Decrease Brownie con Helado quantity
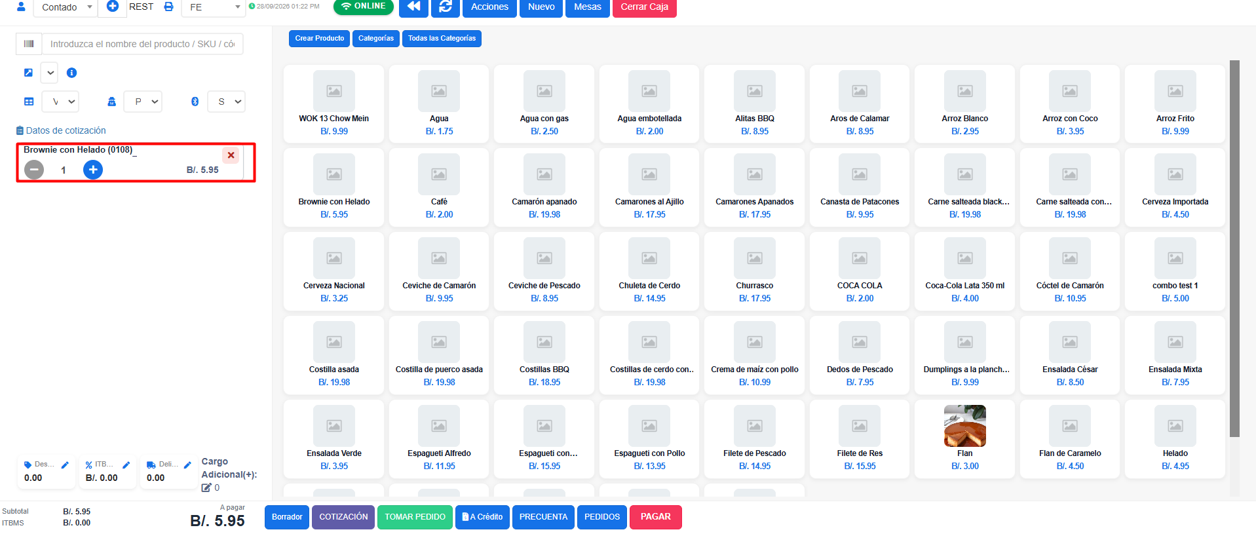This screenshot has height=553, width=1256. [34, 170]
